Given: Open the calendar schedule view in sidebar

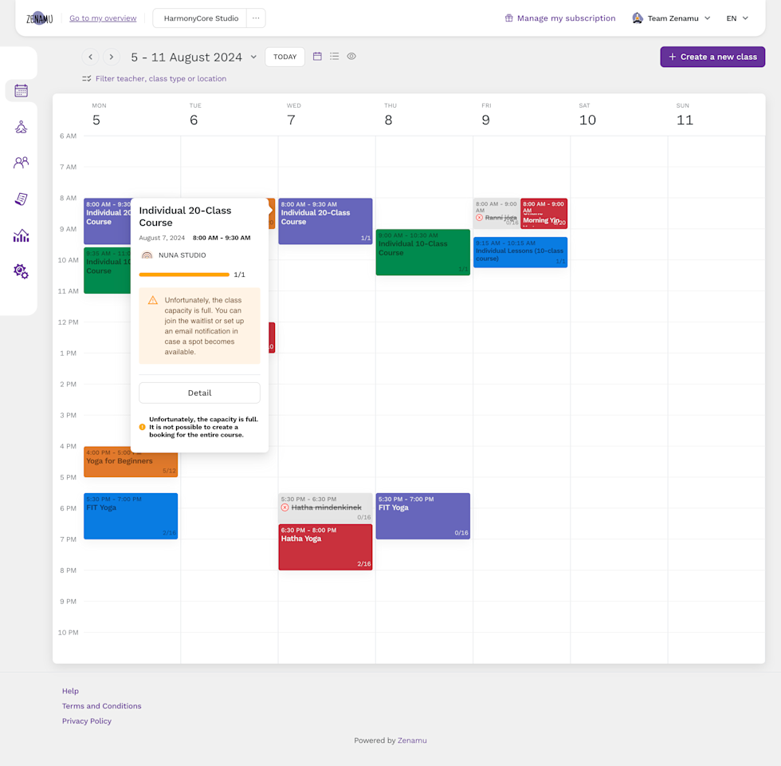Looking at the screenshot, I should click(19, 90).
